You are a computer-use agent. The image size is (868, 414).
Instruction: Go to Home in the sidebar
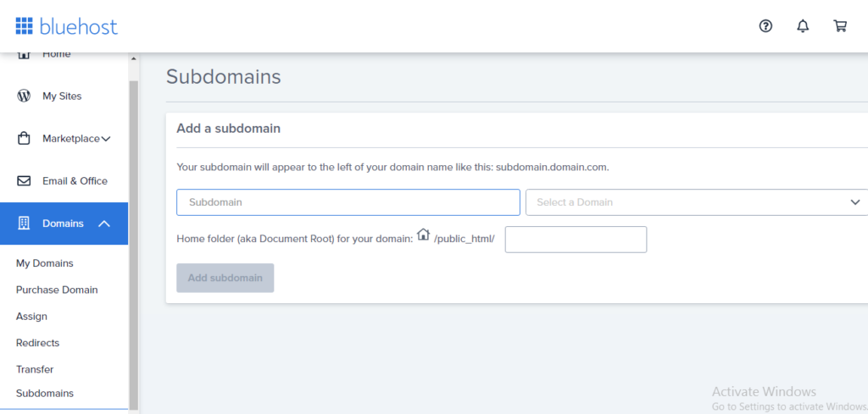tap(57, 54)
